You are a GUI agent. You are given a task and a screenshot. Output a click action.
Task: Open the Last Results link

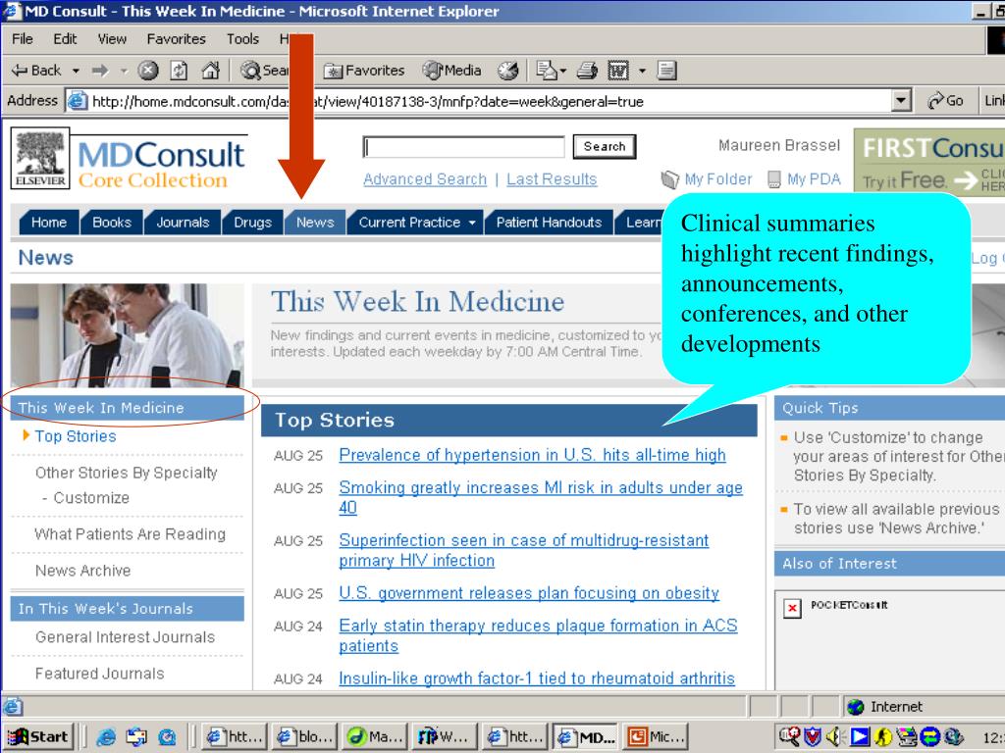click(x=552, y=179)
